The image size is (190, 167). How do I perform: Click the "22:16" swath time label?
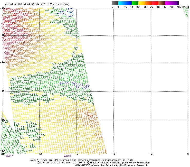click(x=67, y=156)
